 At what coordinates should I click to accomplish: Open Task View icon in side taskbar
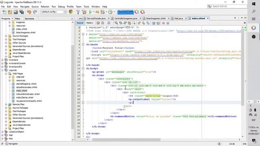253,19
